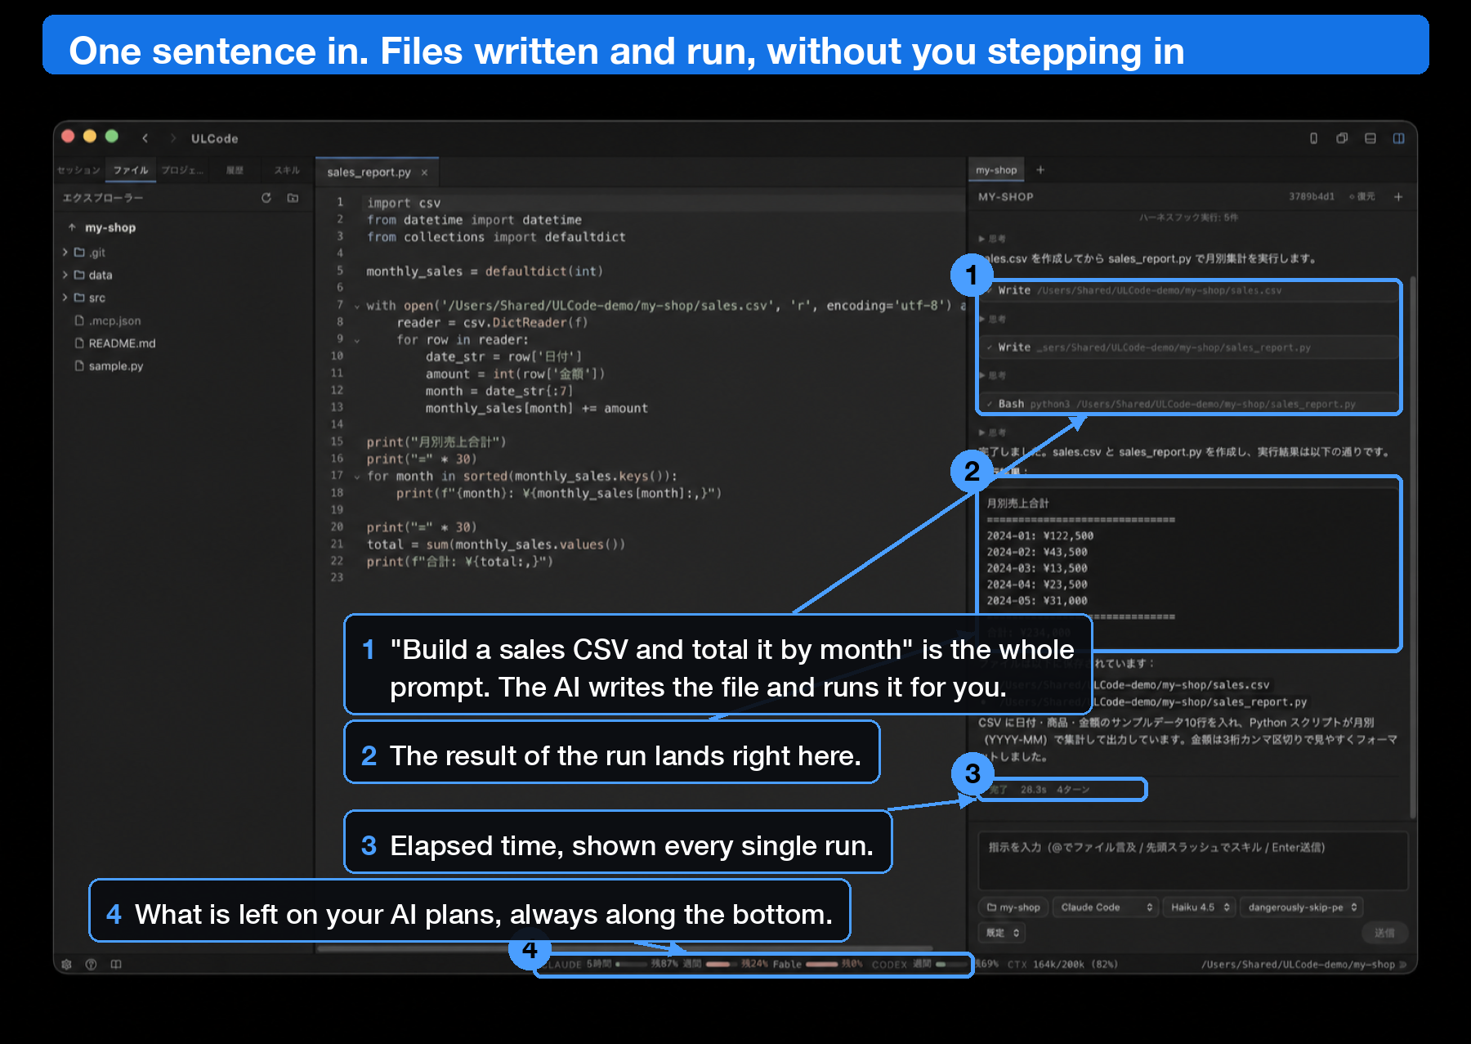Viewport: 1471px width, 1044px height.
Task: Switch to the 履歴 tab
Action: [x=235, y=170]
